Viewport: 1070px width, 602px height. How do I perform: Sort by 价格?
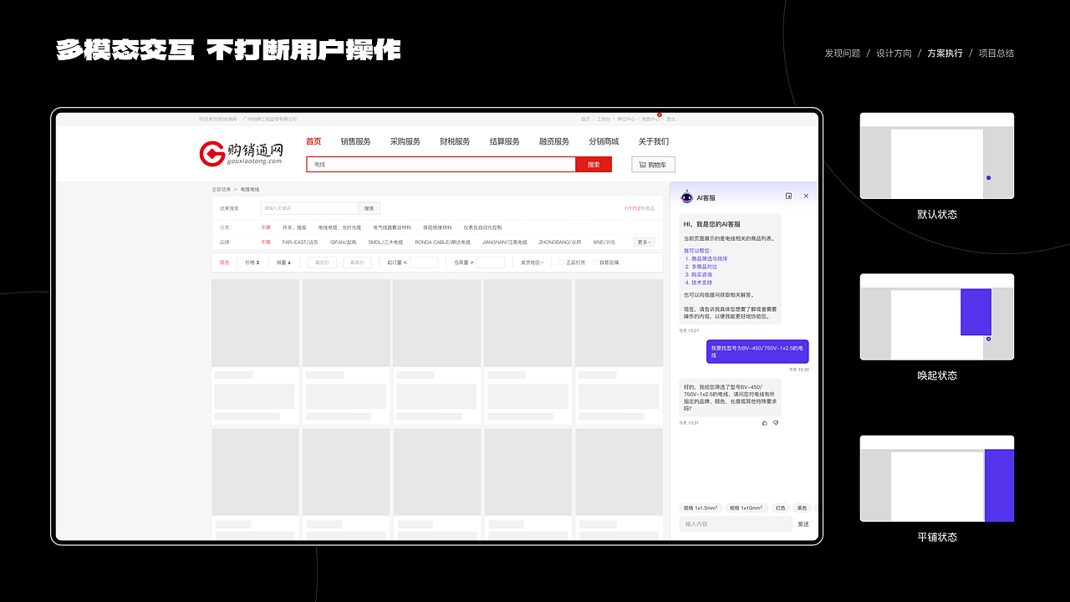pos(252,263)
